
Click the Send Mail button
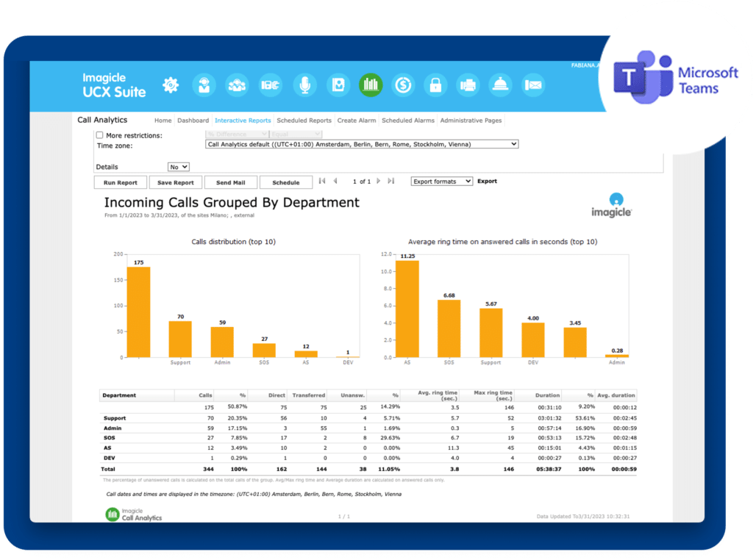(230, 182)
